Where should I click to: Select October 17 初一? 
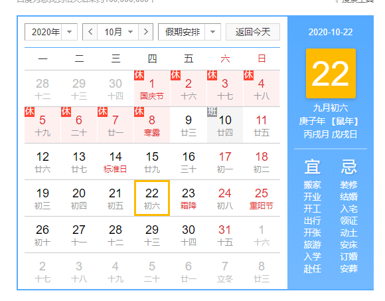coord(225,161)
